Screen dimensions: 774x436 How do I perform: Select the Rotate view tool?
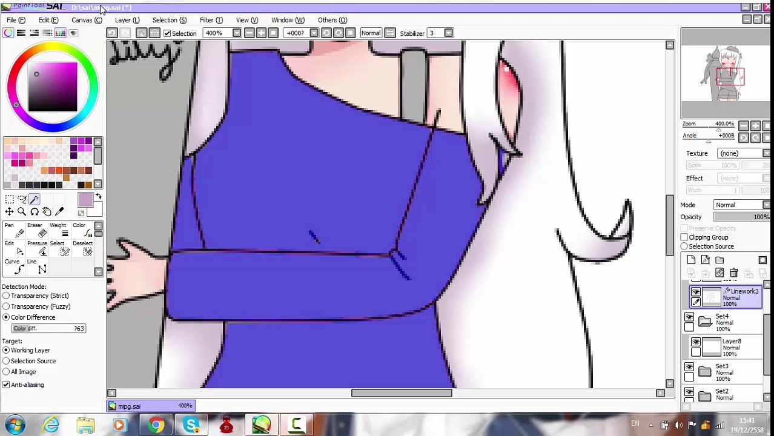pos(34,211)
